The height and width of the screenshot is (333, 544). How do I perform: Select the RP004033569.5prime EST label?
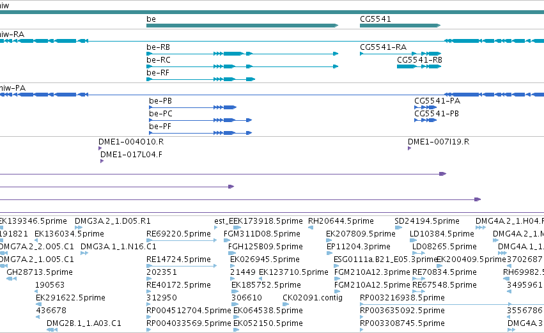[189, 323]
